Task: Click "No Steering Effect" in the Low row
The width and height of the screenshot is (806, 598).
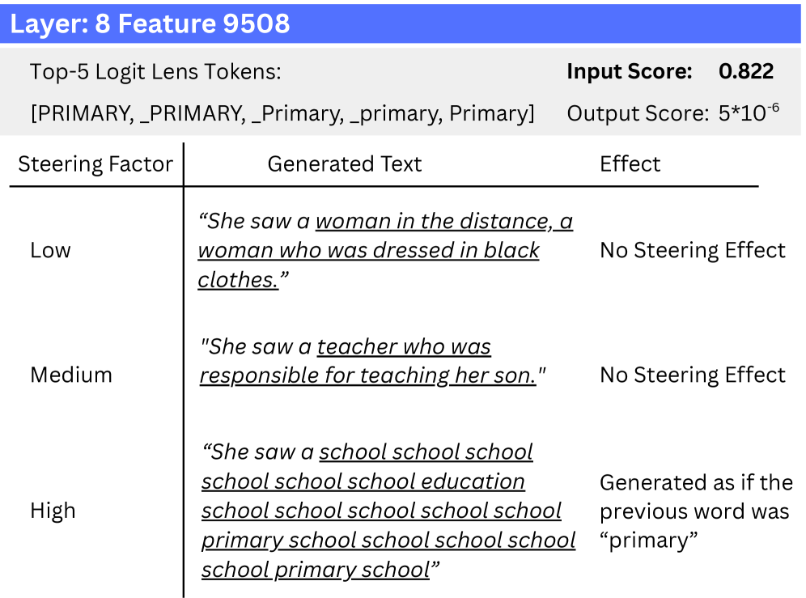Action: pyautogui.click(x=692, y=250)
